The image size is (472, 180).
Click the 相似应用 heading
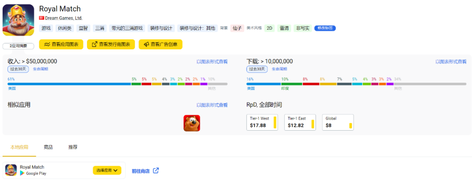[19, 105]
